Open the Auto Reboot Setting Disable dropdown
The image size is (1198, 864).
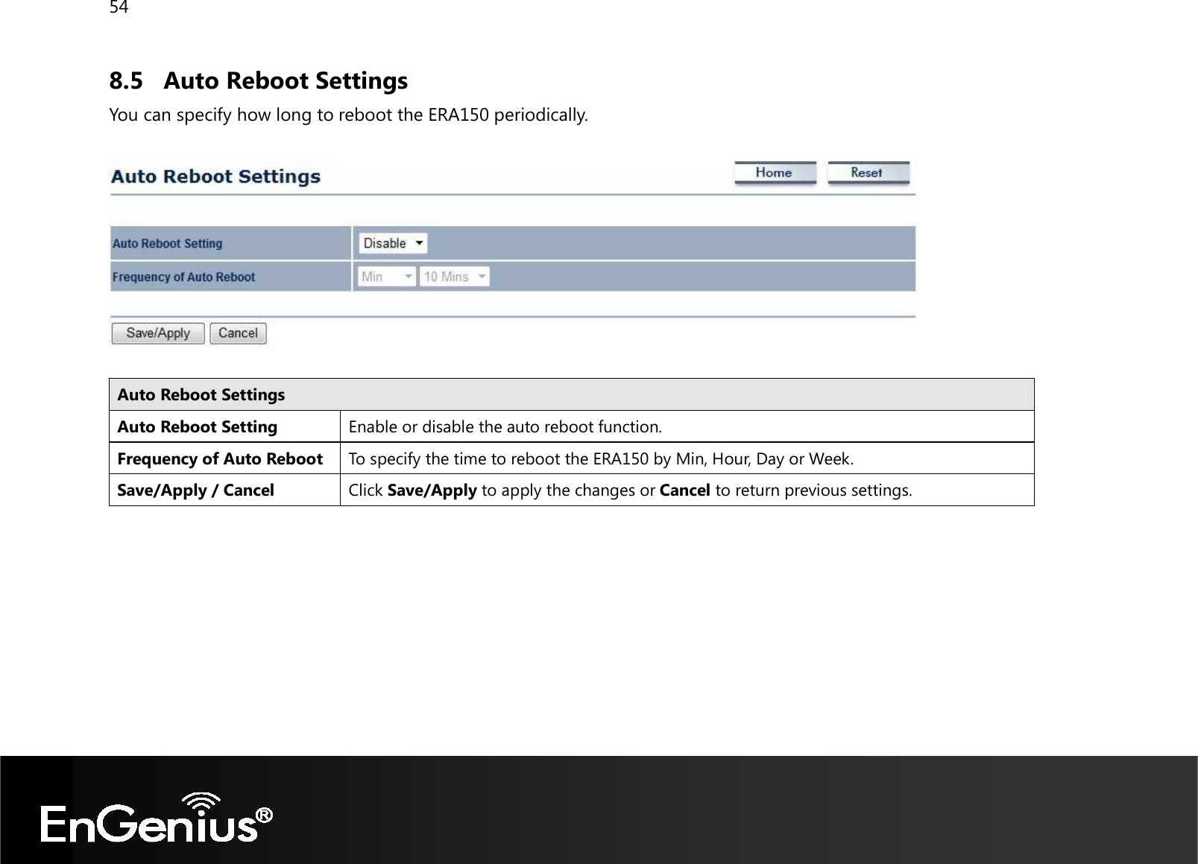pos(393,243)
